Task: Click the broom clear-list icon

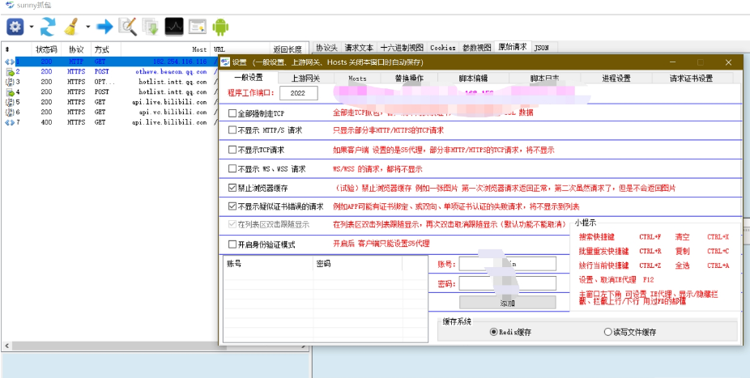Action: tap(72, 27)
